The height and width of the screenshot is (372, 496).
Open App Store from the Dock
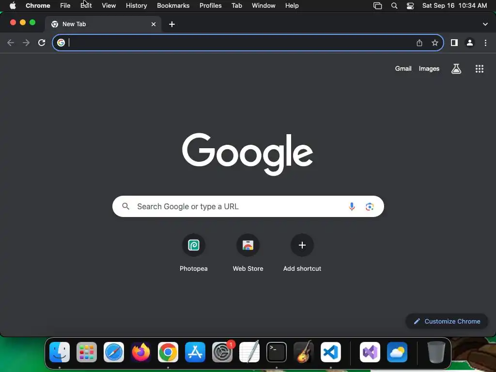[x=195, y=352]
